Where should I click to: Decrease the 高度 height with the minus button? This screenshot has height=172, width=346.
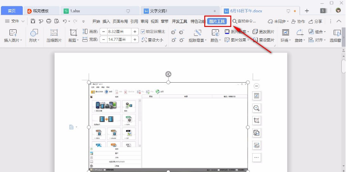pyautogui.click(x=103, y=32)
